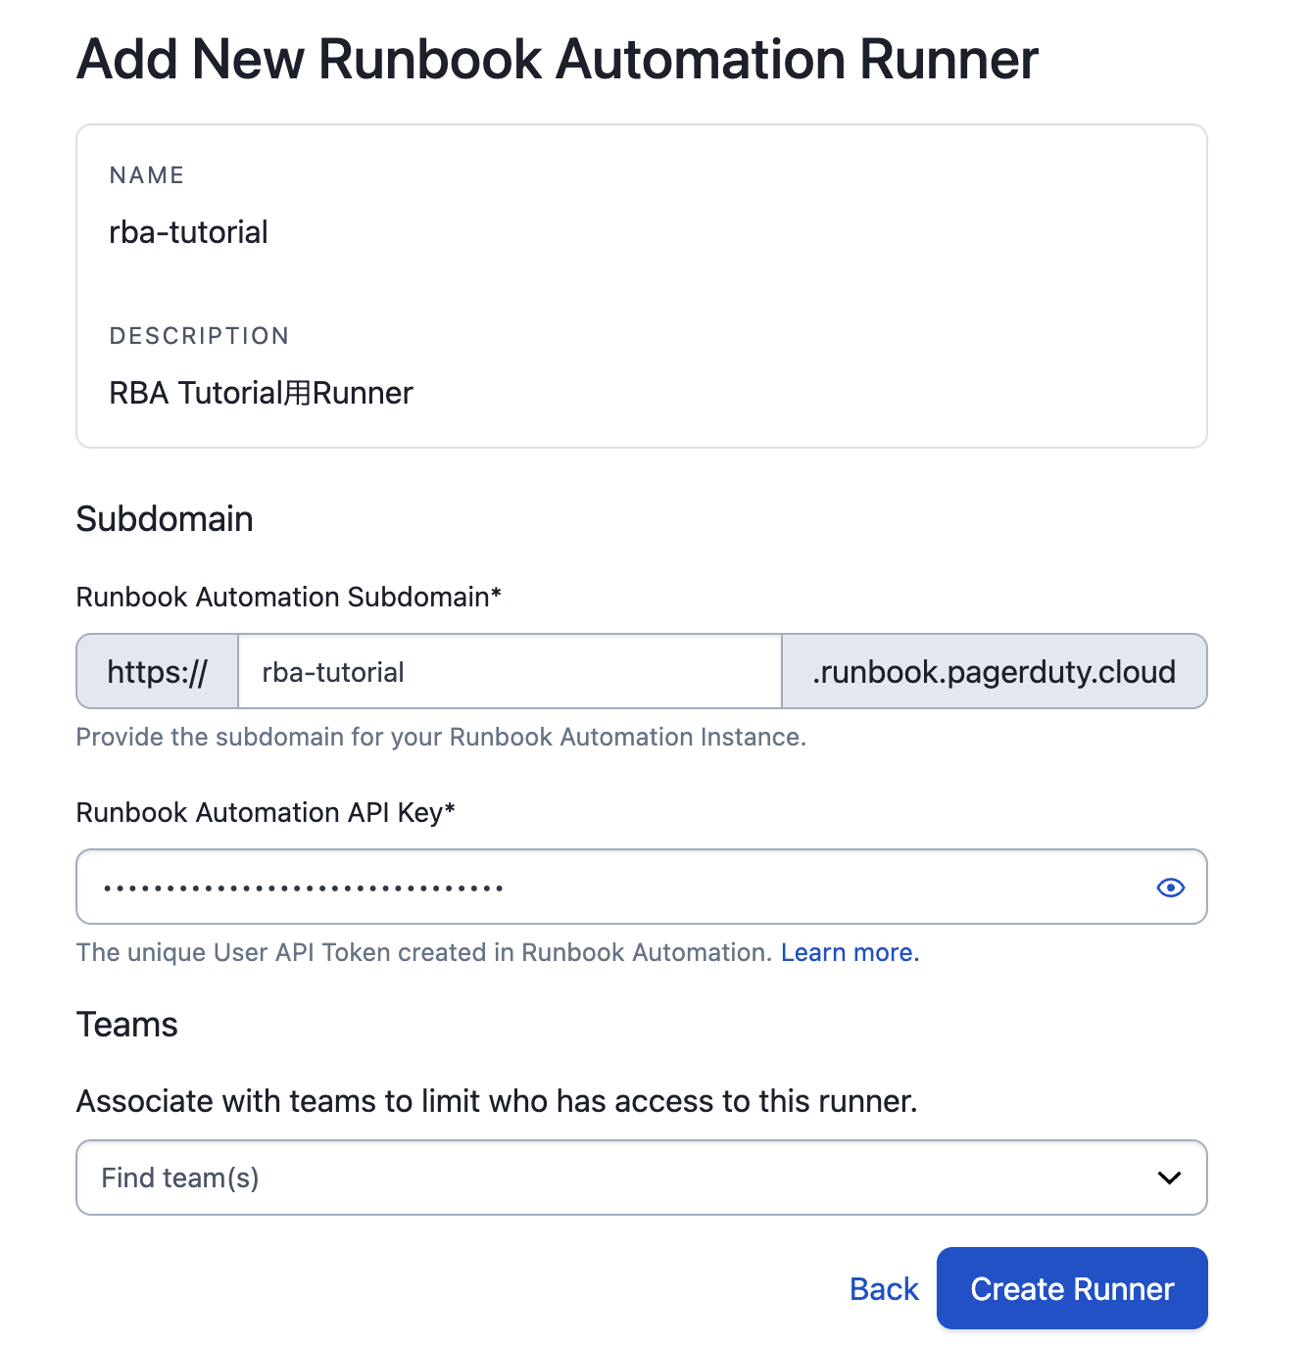Go back using the Back link
The height and width of the screenshot is (1346, 1313).
tap(884, 1288)
